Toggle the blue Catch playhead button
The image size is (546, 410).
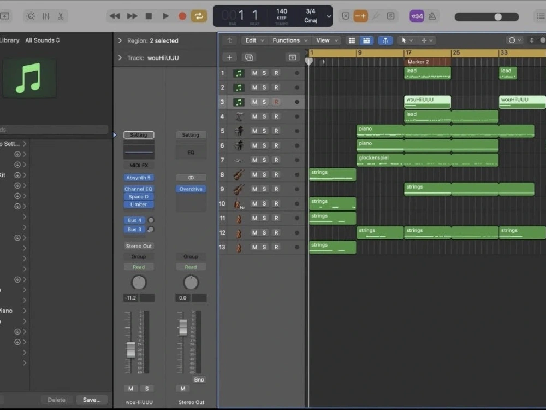click(x=385, y=40)
